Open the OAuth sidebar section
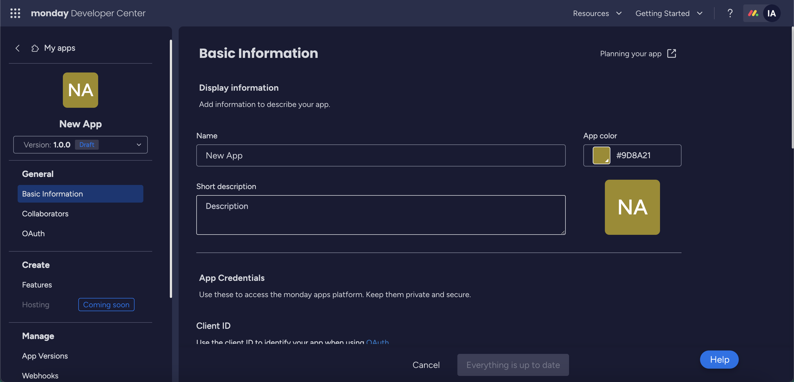This screenshot has width=794, height=382. click(33, 233)
